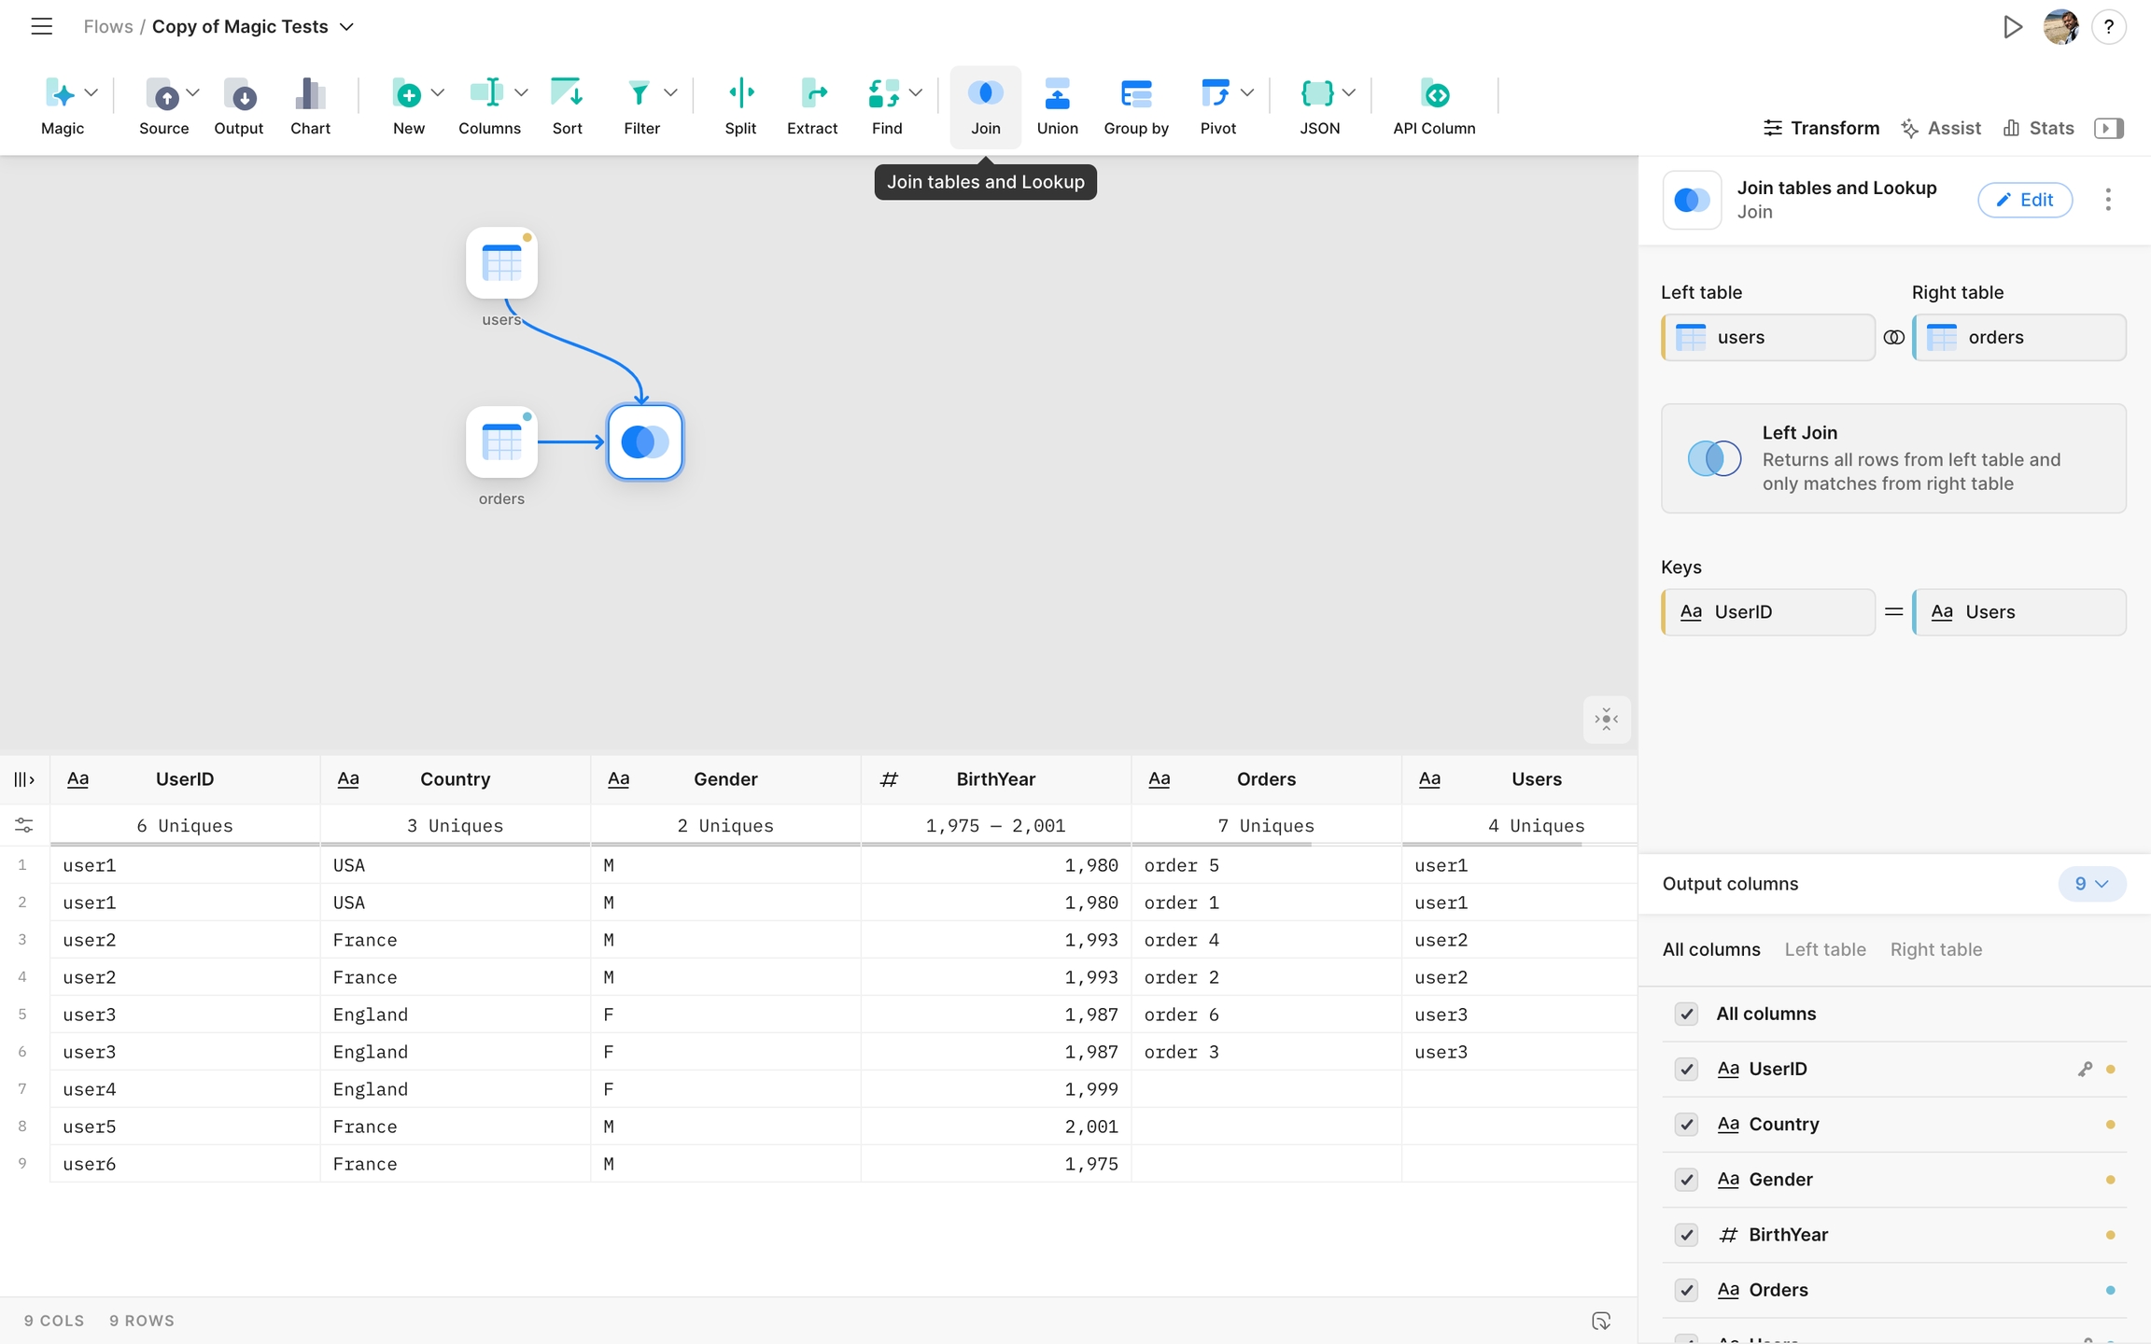Expand the output columns count dropdown
Image resolution: width=2151 pixels, height=1344 pixels.
pyautogui.click(x=2091, y=884)
